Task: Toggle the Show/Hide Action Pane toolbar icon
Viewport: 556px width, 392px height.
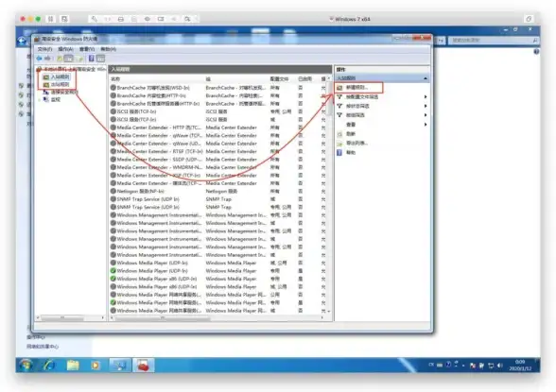Action: [100, 59]
